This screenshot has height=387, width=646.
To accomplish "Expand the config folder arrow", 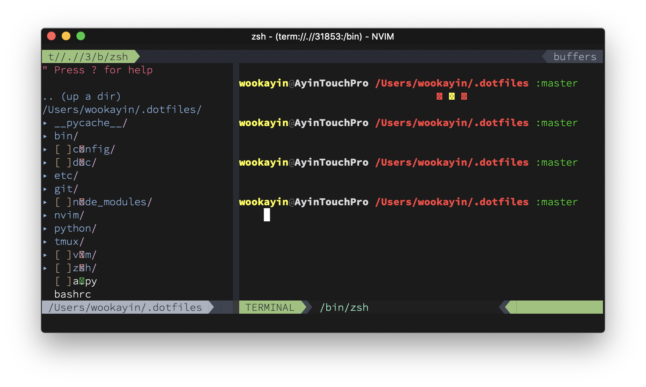I will click(45, 150).
